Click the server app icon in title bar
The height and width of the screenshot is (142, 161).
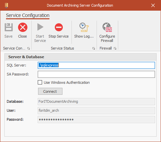(6, 5)
